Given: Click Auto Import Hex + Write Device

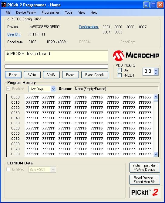Looking at the screenshot, I should coord(145,167).
